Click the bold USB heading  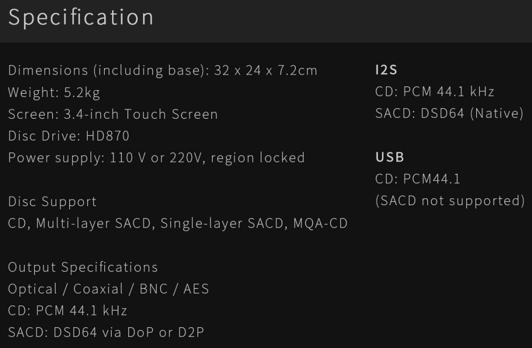[390, 157]
